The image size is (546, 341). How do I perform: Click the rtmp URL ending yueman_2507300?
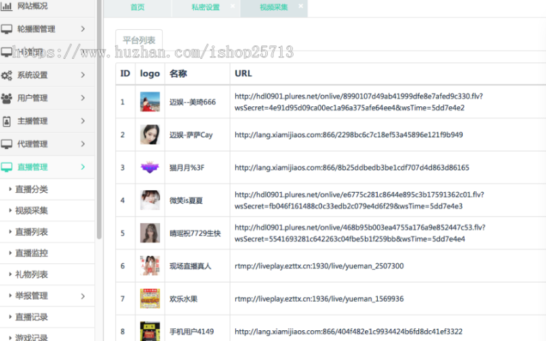(319, 266)
